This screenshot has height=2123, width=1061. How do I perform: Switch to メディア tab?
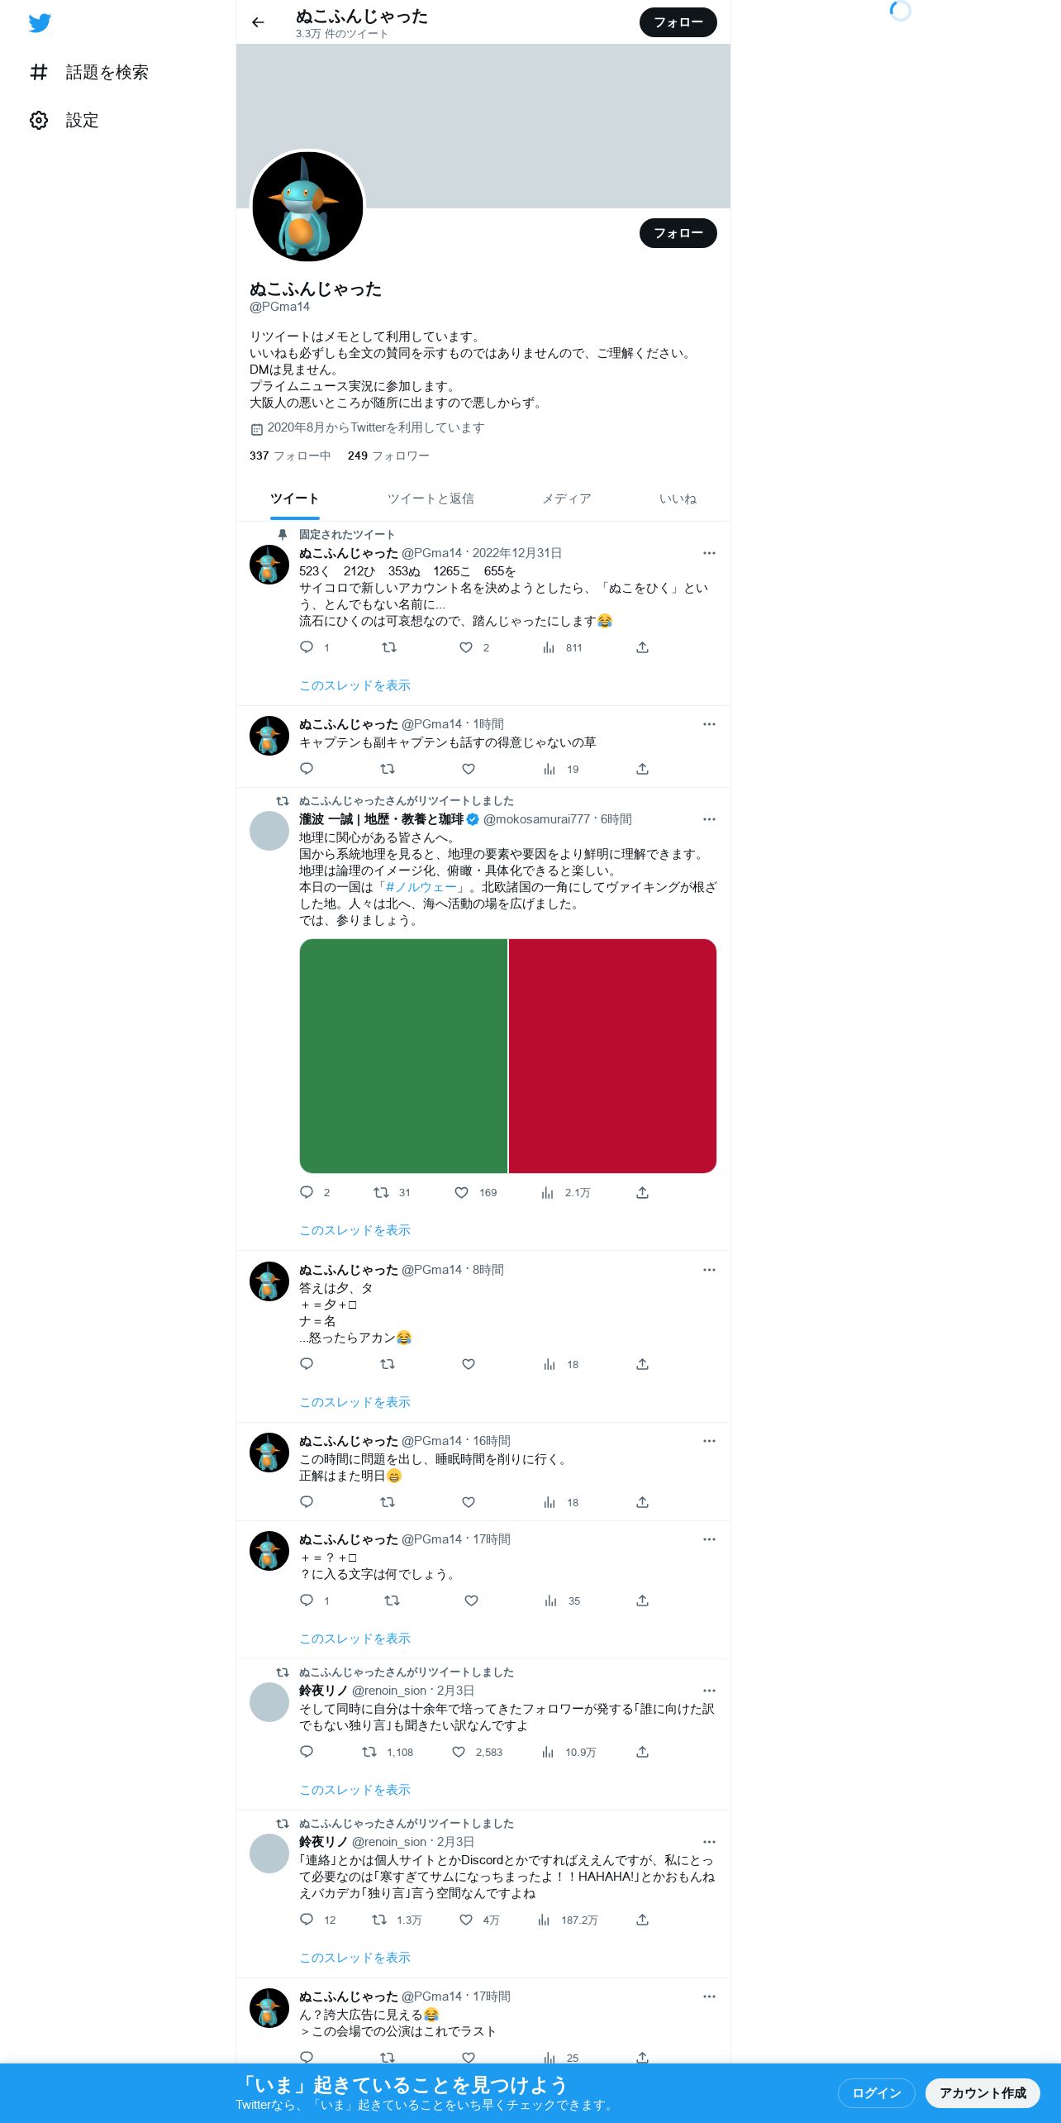coord(567,499)
